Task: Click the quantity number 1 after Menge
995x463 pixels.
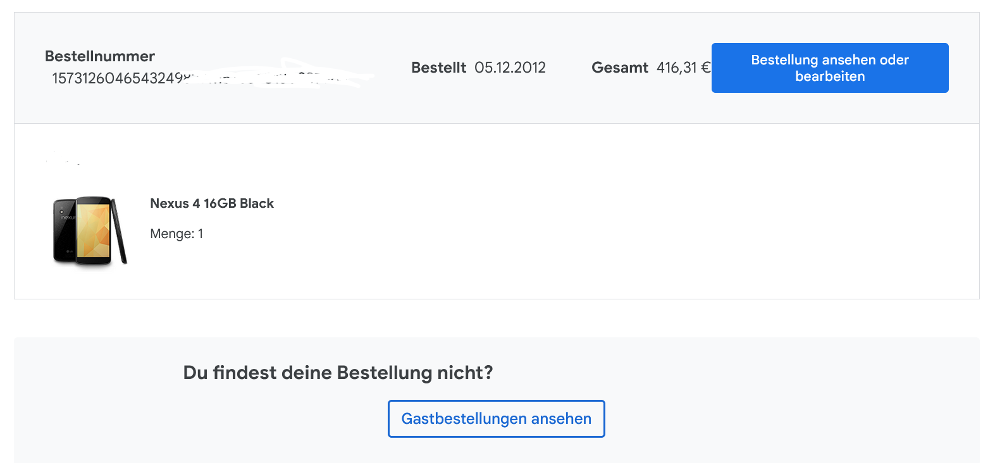Action: 201,234
